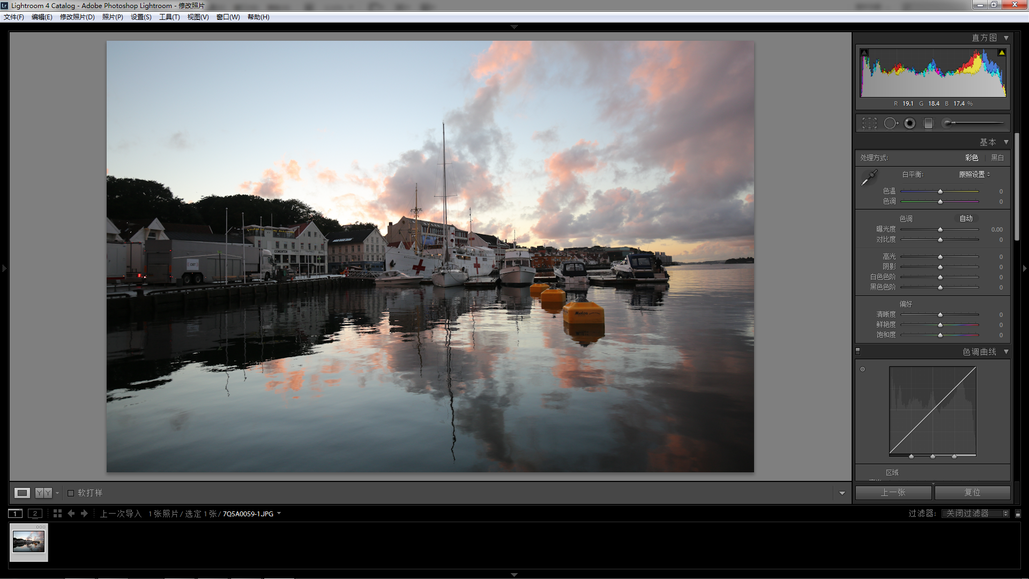The height and width of the screenshot is (579, 1029).
Task: Toggle the shadow clipping indicator triangle
Action: point(864,53)
